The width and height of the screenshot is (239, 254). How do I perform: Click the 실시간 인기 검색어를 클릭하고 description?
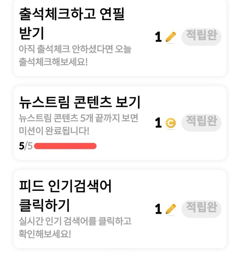click(75, 221)
